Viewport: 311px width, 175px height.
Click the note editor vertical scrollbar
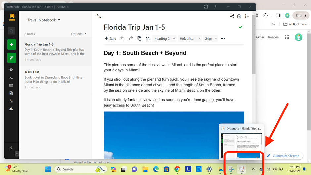[254, 44]
